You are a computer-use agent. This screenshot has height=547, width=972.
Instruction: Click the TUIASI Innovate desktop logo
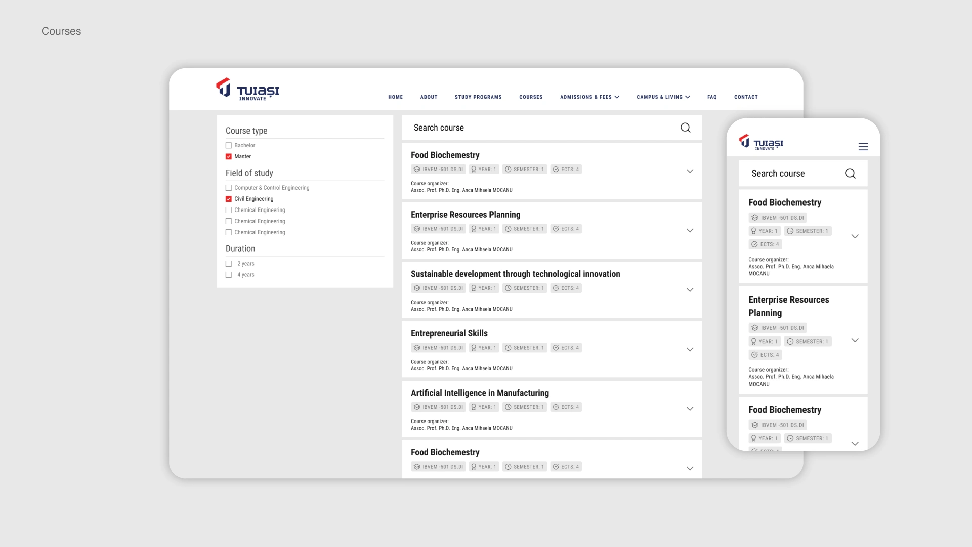247,90
